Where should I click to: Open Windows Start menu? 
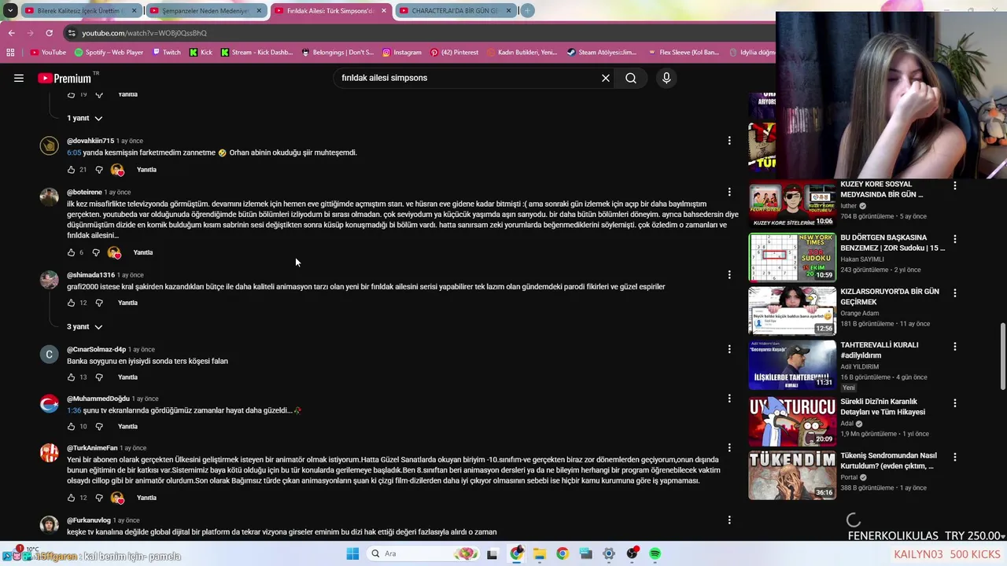[352, 553]
